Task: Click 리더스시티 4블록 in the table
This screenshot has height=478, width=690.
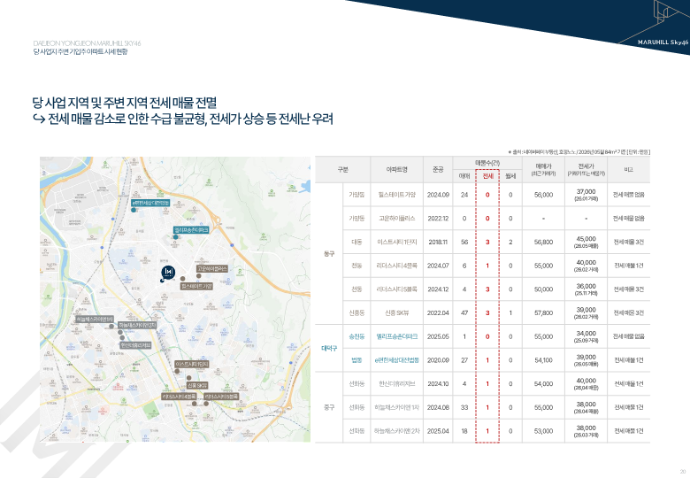Action: 397,266
